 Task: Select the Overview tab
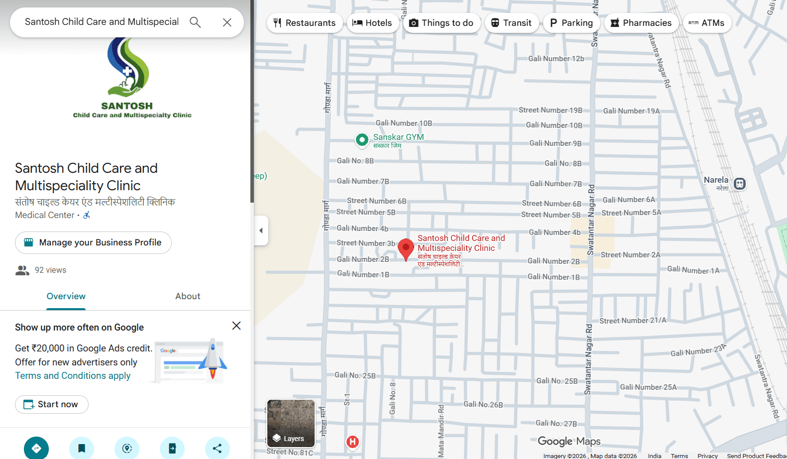pyautogui.click(x=66, y=296)
